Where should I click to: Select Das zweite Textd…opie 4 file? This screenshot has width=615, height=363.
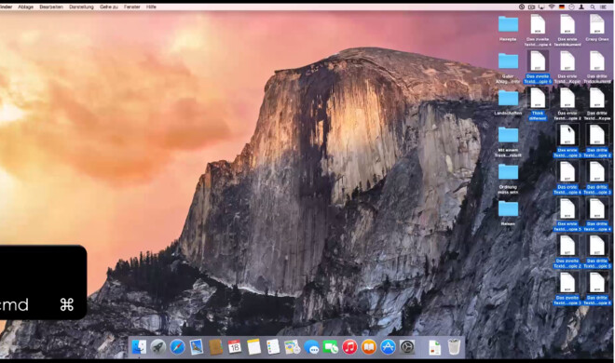point(538,24)
